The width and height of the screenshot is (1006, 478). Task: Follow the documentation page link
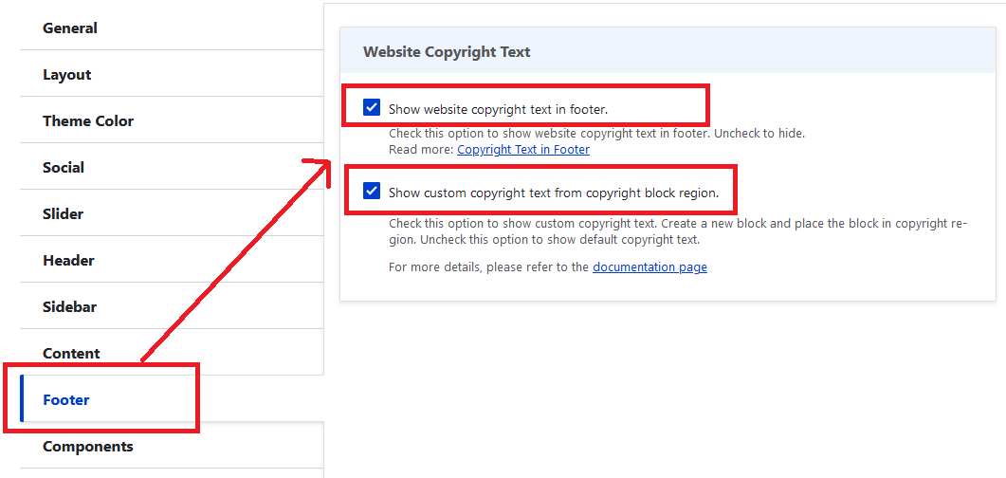[649, 267]
